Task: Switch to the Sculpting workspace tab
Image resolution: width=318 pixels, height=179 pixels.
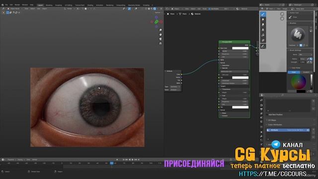Action: (59, 5)
